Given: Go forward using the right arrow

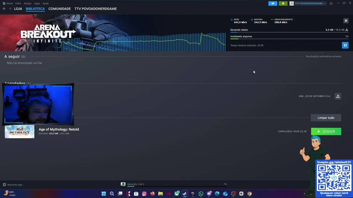Looking at the screenshot, I should (10, 9).
